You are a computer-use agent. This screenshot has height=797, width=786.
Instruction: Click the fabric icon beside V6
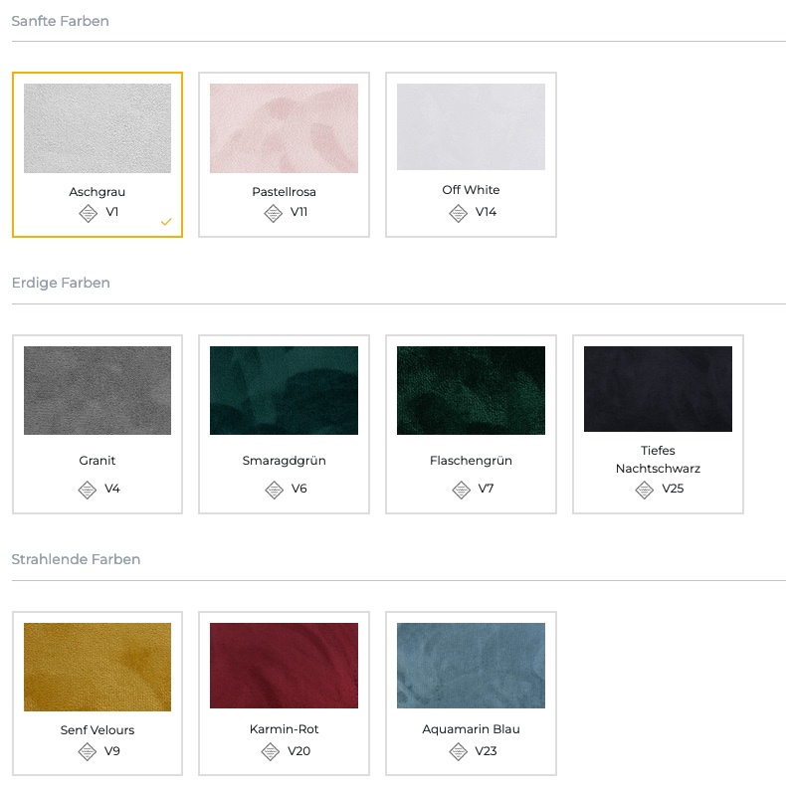point(274,490)
